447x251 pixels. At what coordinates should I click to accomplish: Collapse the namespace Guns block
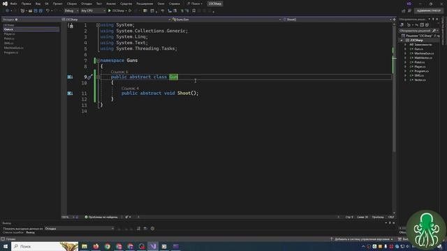pos(98,61)
